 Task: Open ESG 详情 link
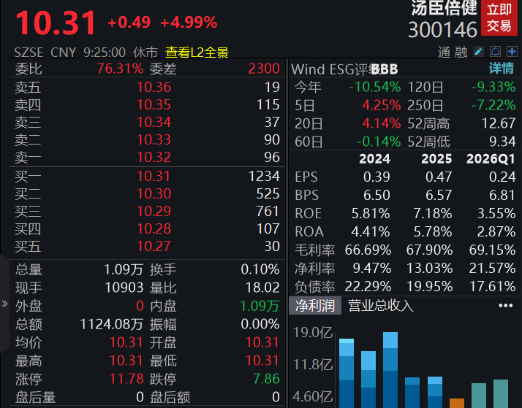[502, 69]
